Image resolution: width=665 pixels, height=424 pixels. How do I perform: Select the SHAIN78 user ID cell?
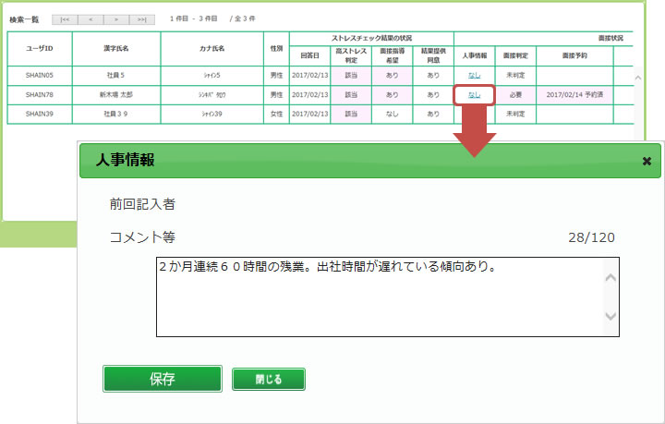tap(40, 95)
